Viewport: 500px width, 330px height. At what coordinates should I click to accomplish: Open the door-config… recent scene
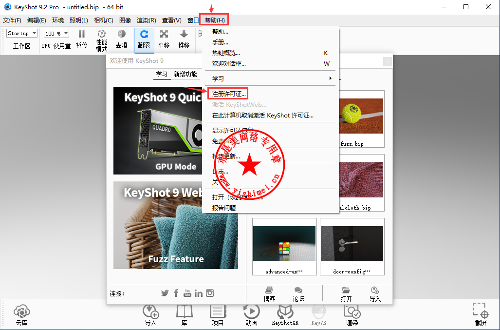352,246
